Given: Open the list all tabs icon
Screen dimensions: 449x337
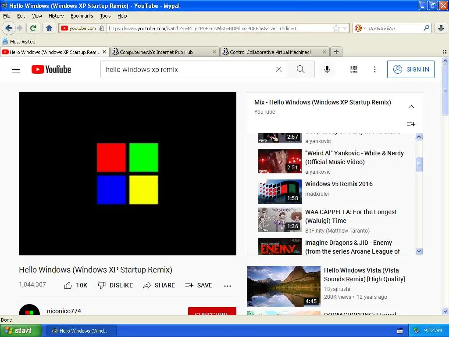Looking at the screenshot, I should (x=445, y=52).
